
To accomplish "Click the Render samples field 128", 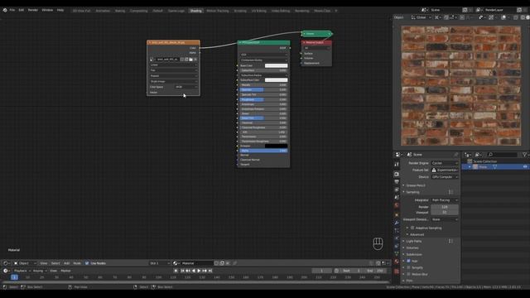I will pyautogui.click(x=445, y=207).
